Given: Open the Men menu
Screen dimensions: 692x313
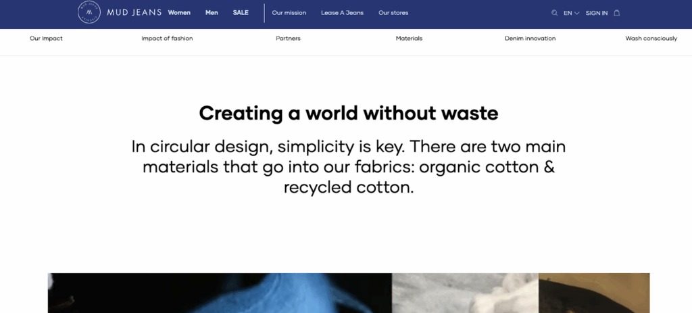Looking at the screenshot, I should (212, 13).
